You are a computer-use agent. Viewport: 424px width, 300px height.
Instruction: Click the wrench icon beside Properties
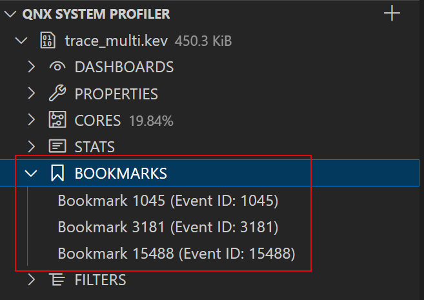[x=57, y=94]
